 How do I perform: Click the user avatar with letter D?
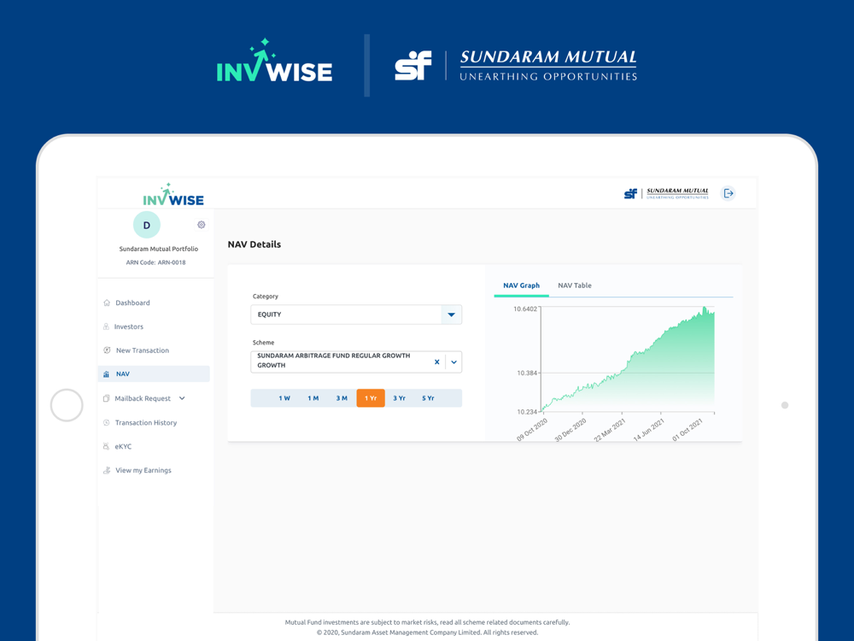point(147,225)
